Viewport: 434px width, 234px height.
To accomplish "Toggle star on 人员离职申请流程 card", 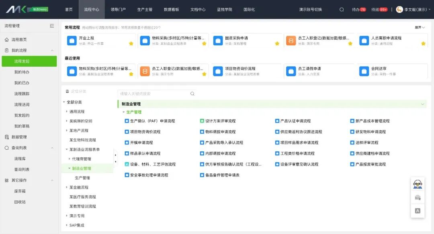I will [x=423, y=43].
